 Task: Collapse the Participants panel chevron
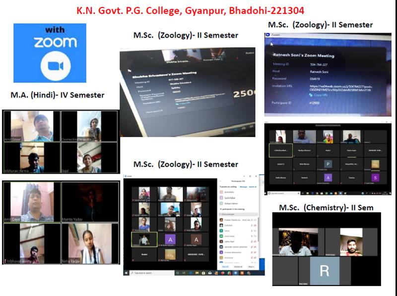click(x=220, y=181)
